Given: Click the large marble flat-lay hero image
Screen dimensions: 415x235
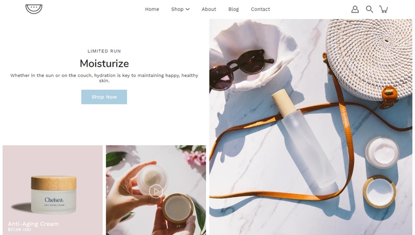Looking at the screenshot, I should [311, 127].
